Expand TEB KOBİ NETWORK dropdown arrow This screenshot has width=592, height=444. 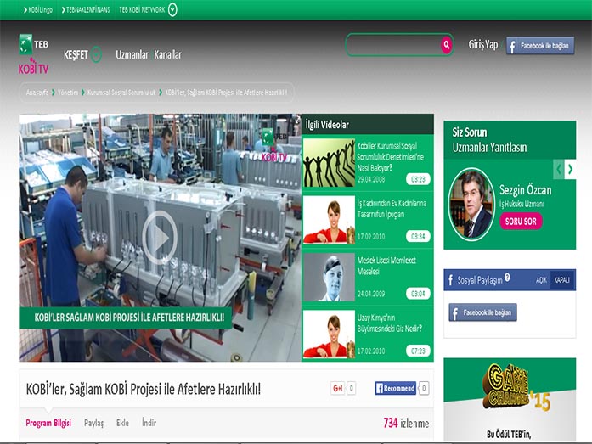(x=172, y=10)
